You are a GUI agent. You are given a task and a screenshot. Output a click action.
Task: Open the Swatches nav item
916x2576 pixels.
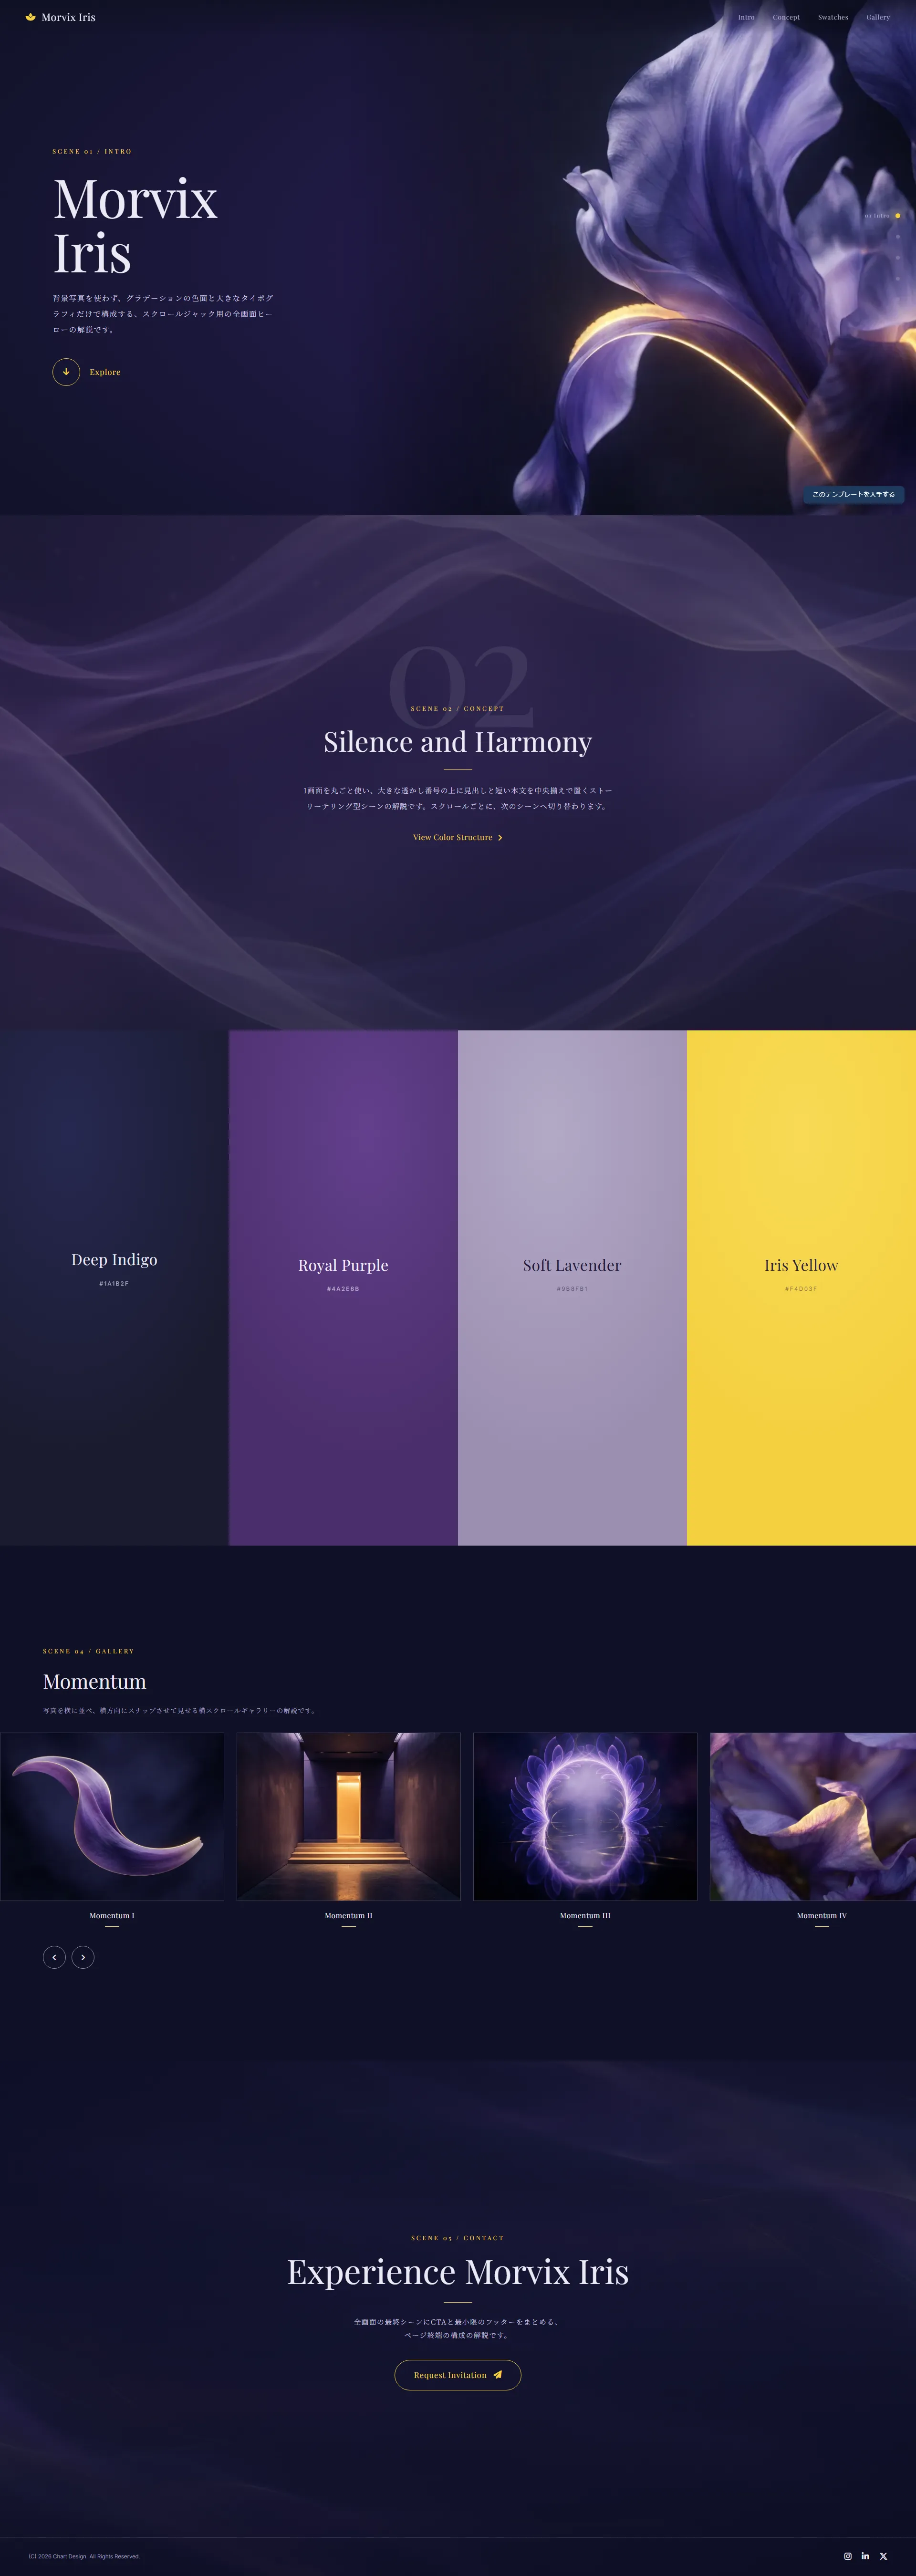point(833,17)
